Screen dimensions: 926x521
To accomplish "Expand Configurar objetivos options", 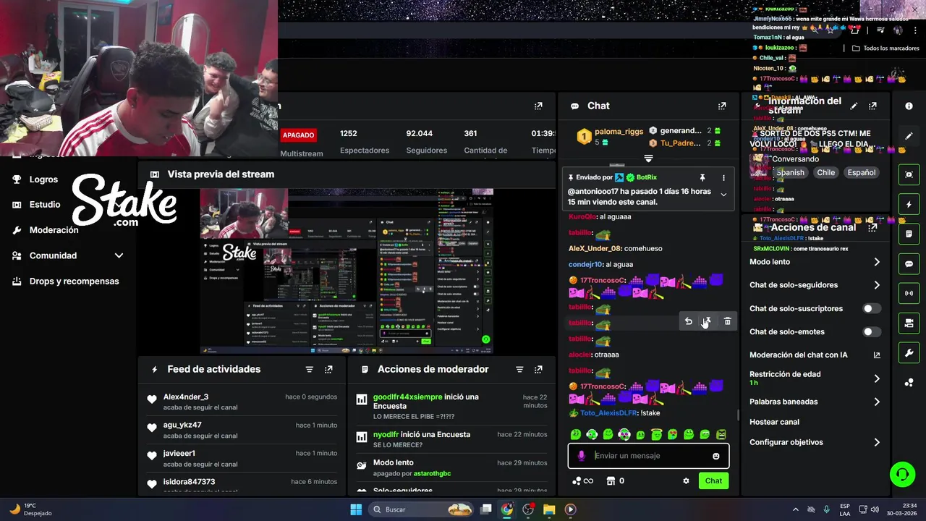I will 877,442.
